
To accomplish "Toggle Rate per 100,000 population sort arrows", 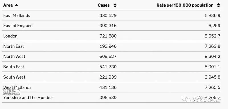I will coord(218,5).
